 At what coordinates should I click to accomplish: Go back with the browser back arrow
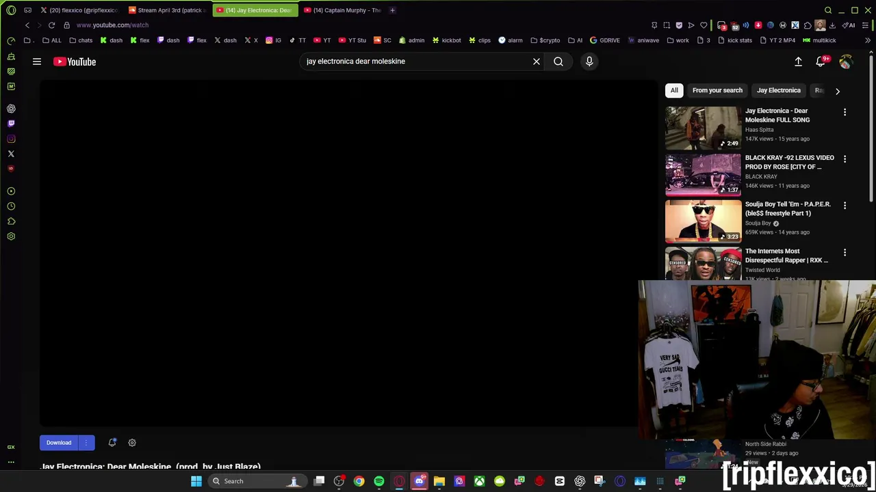pyautogui.click(x=27, y=25)
